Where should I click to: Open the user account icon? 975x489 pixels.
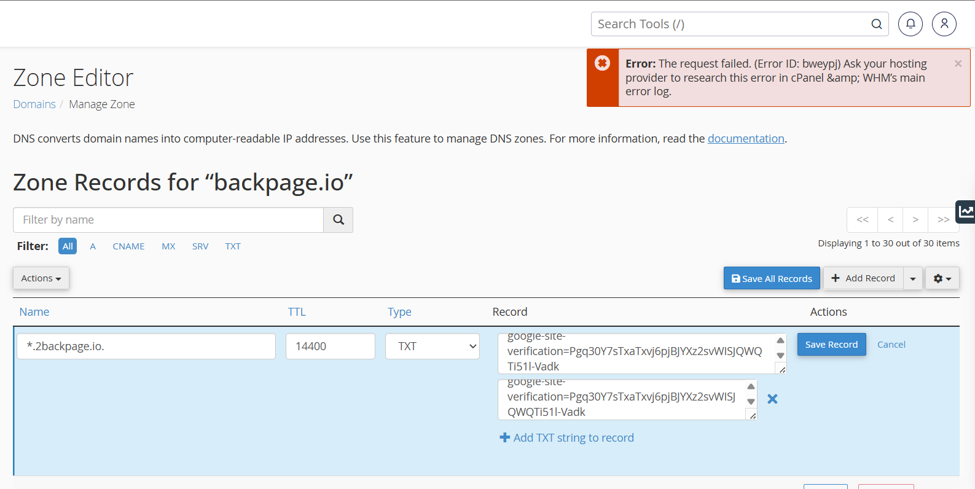pyautogui.click(x=944, y=24)
